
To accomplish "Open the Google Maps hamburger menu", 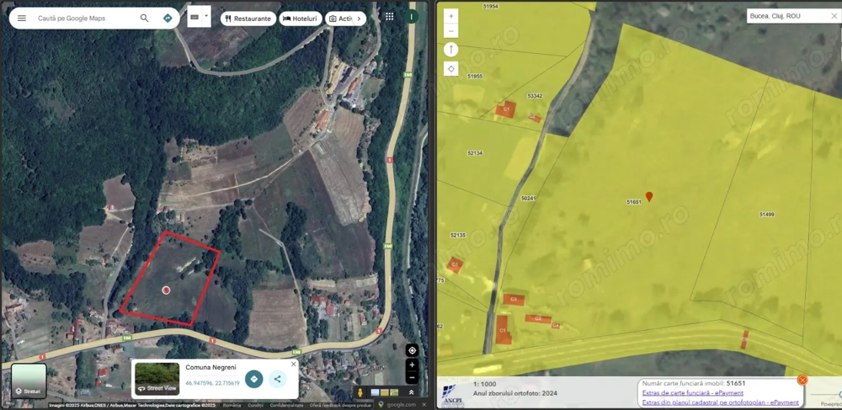I will coord(22,18).
